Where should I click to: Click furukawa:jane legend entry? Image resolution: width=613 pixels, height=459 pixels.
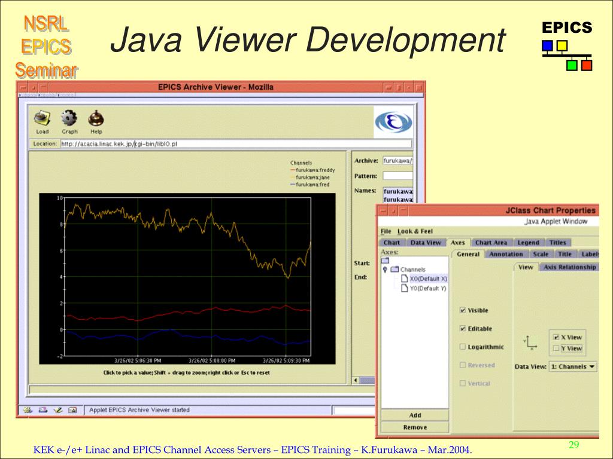coord(310,177)
